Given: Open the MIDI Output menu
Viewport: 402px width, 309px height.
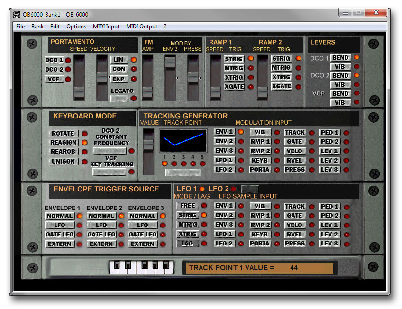Looking at the screenshot, I should tap(142, 27).
